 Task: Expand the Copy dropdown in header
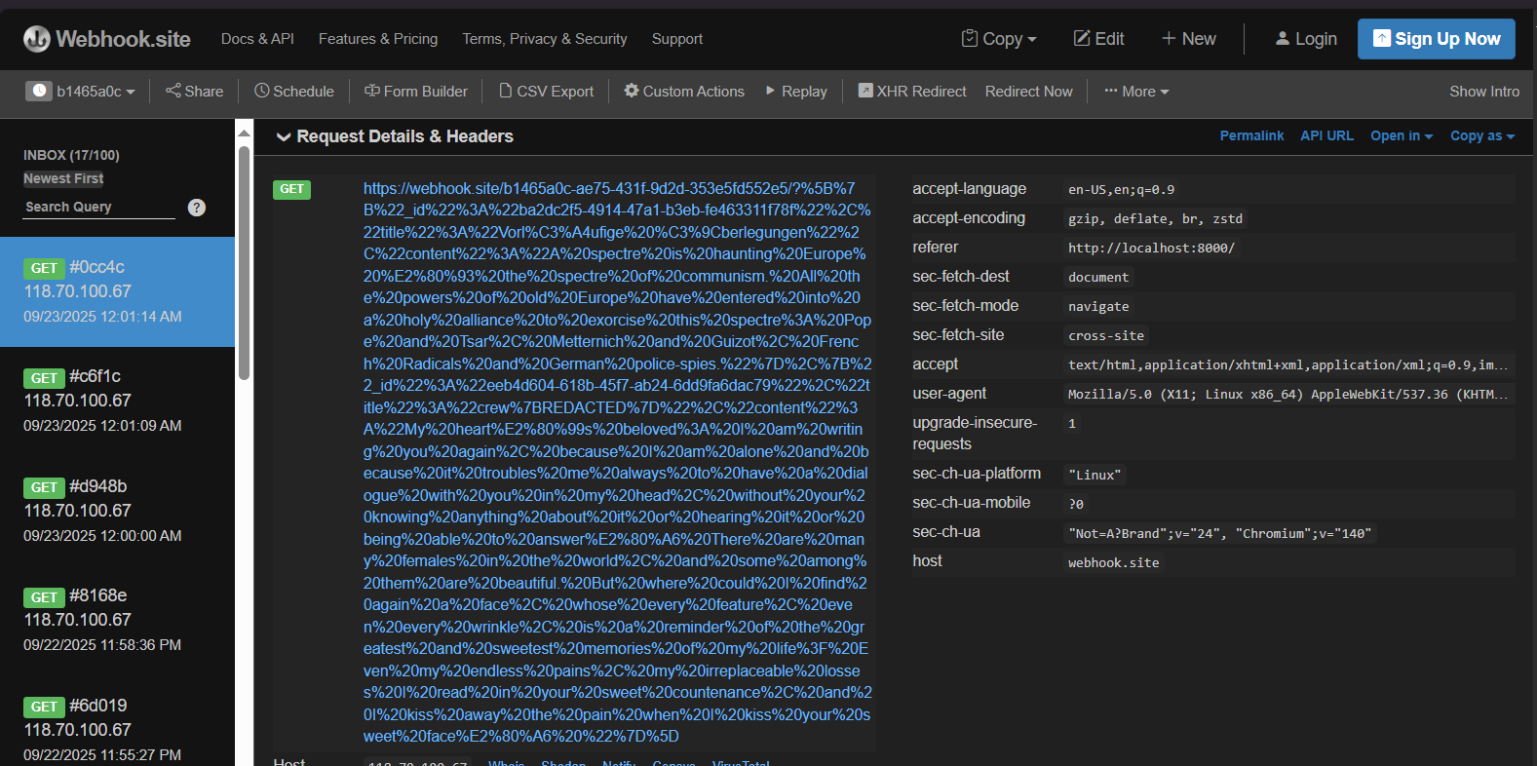click(x=999, y=39)
